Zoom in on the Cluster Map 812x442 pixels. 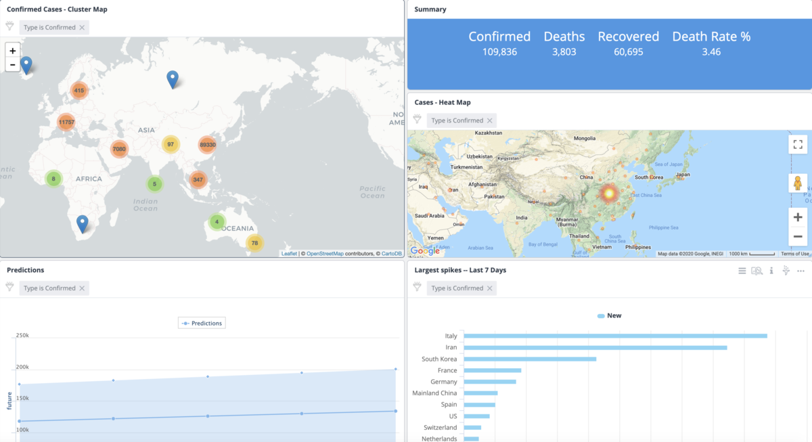pyautogui.click(x=12, y=51)
